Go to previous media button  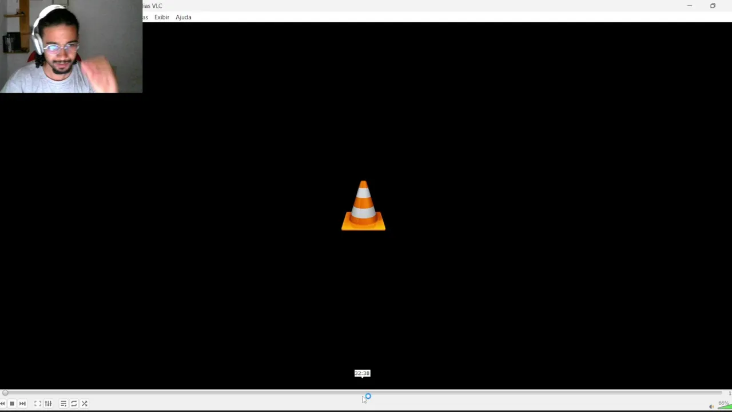2,403
